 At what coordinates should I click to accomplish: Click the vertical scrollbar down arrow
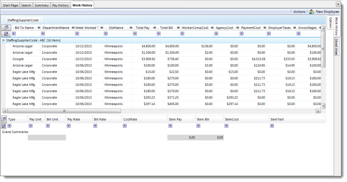(323, 106)
